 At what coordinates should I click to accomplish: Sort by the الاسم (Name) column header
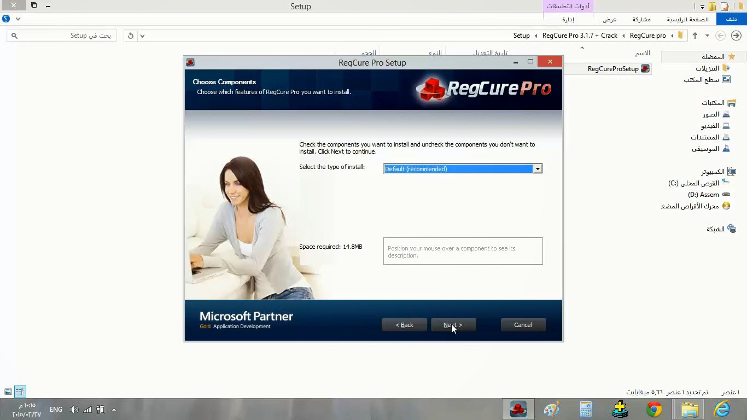click(x=643, y=53)
